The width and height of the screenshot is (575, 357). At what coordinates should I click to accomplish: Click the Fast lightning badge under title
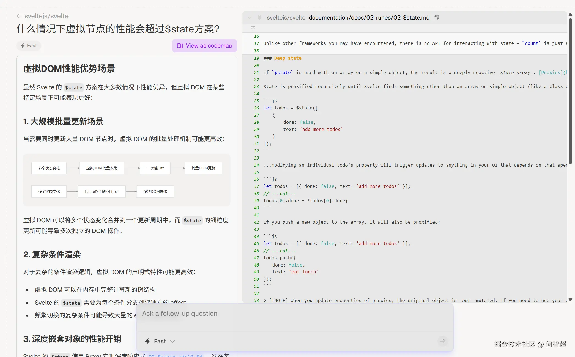[x=29, y=46]
